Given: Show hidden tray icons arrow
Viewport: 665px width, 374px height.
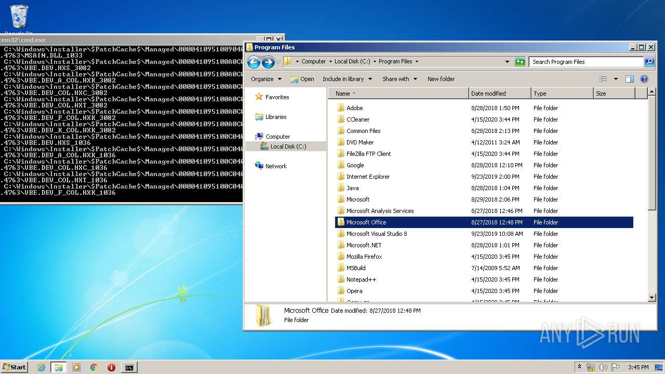Looking at the screenshot, I should click(x=579, y=367).
